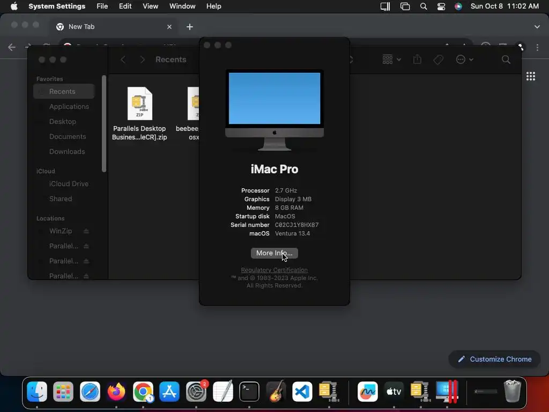Select the Parallels Desktop zip file
This screenshot has height=412, width=549.
coord(139,114)
